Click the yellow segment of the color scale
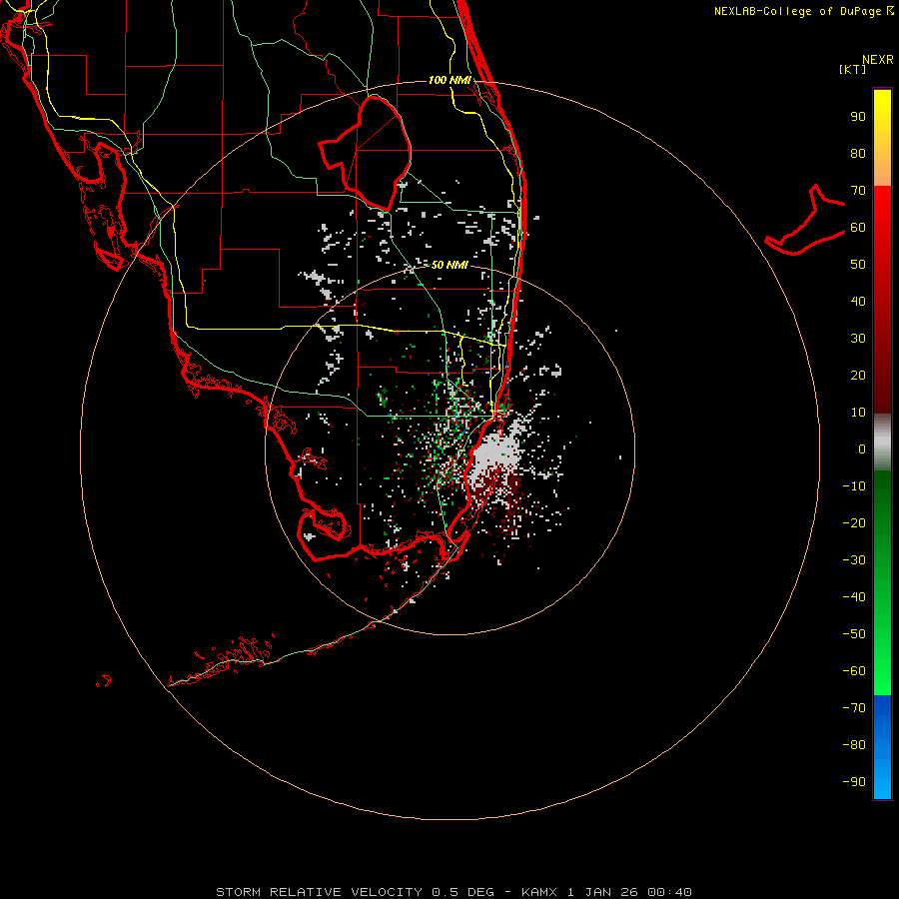 [882, 138]
